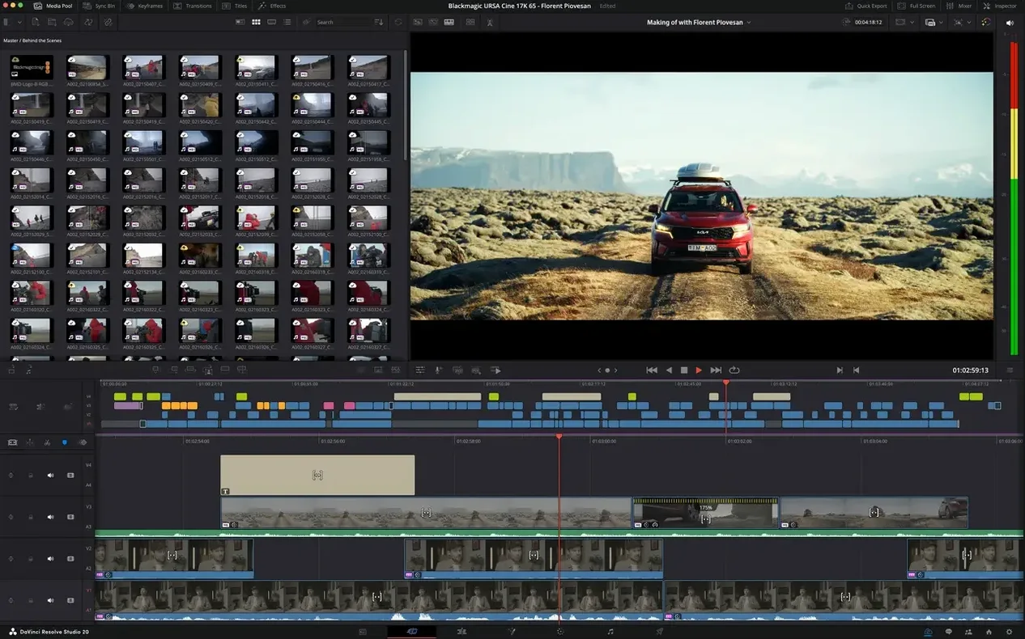Switch media pool to thumbnail grid view
This screenshot has height=639, width=1025.
point(256,22)
